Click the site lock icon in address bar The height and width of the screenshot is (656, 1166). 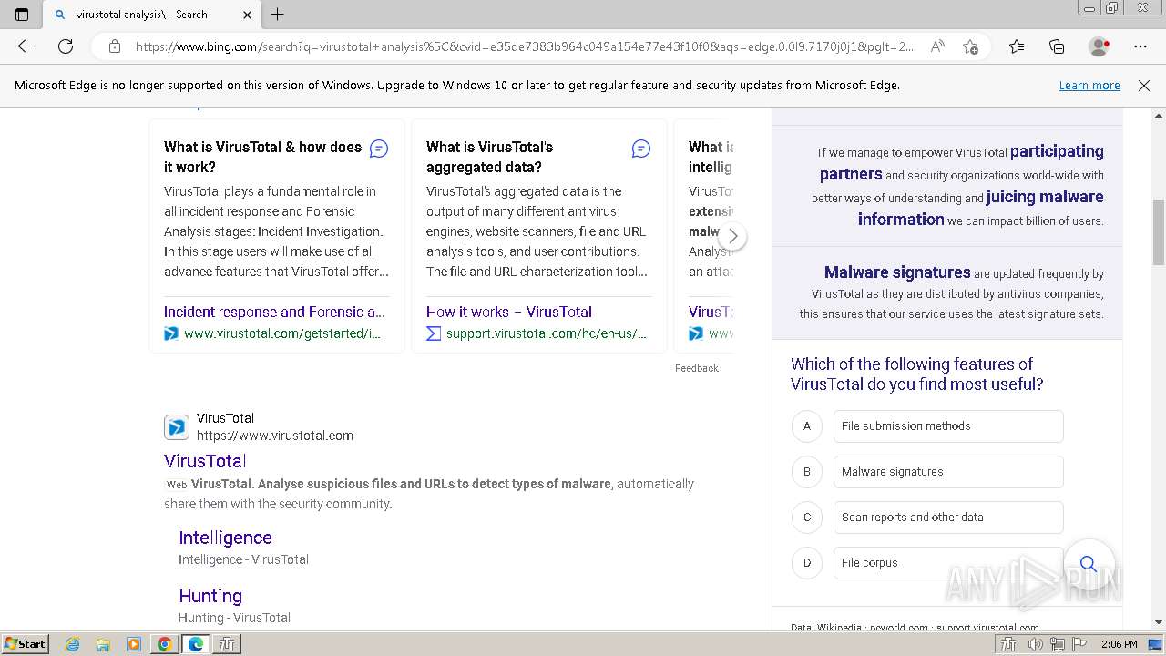115,46
